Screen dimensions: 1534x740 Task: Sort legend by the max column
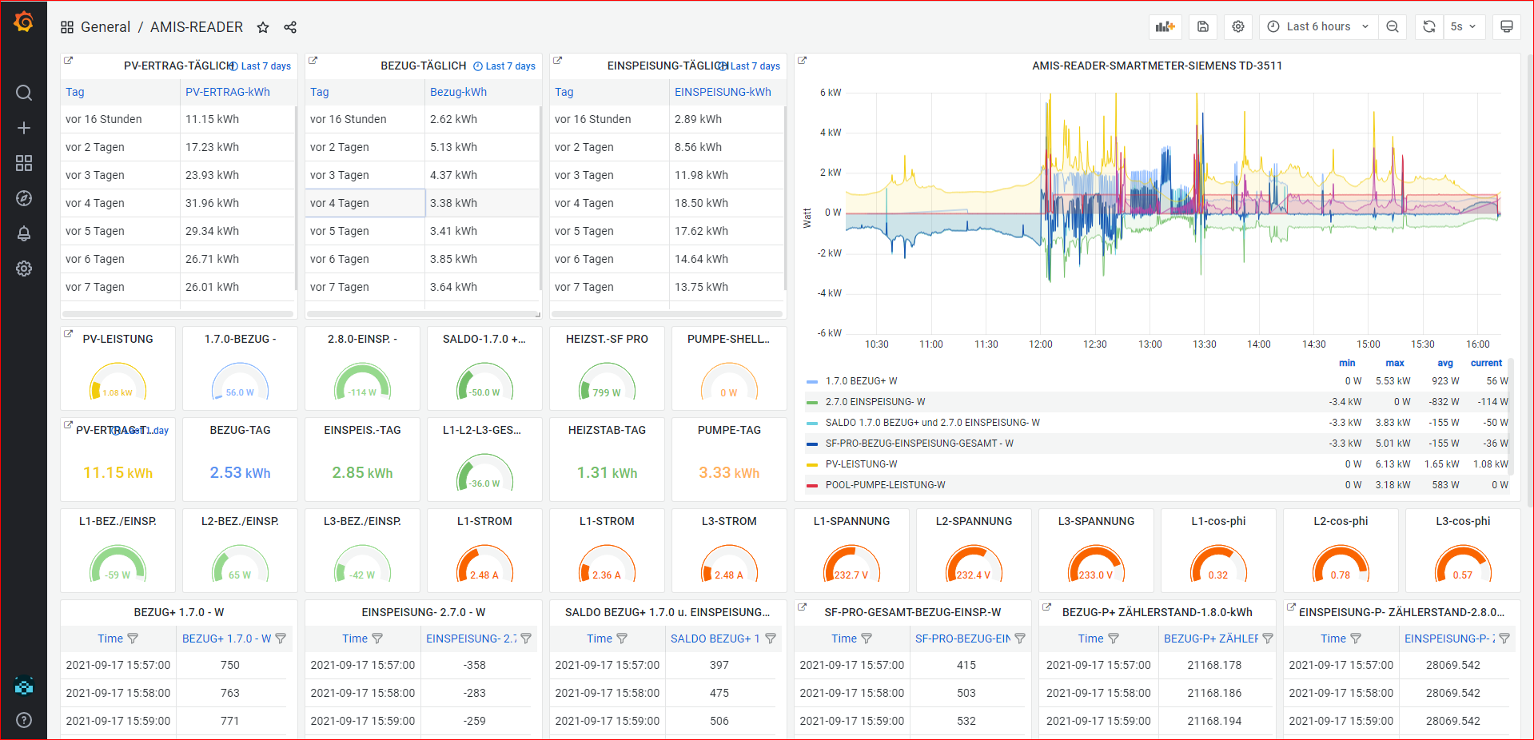tap(1395, 363)
